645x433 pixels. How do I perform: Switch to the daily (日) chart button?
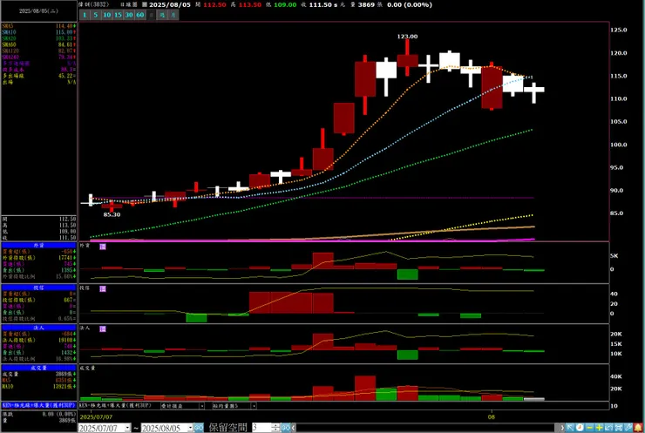click(152, 15)
